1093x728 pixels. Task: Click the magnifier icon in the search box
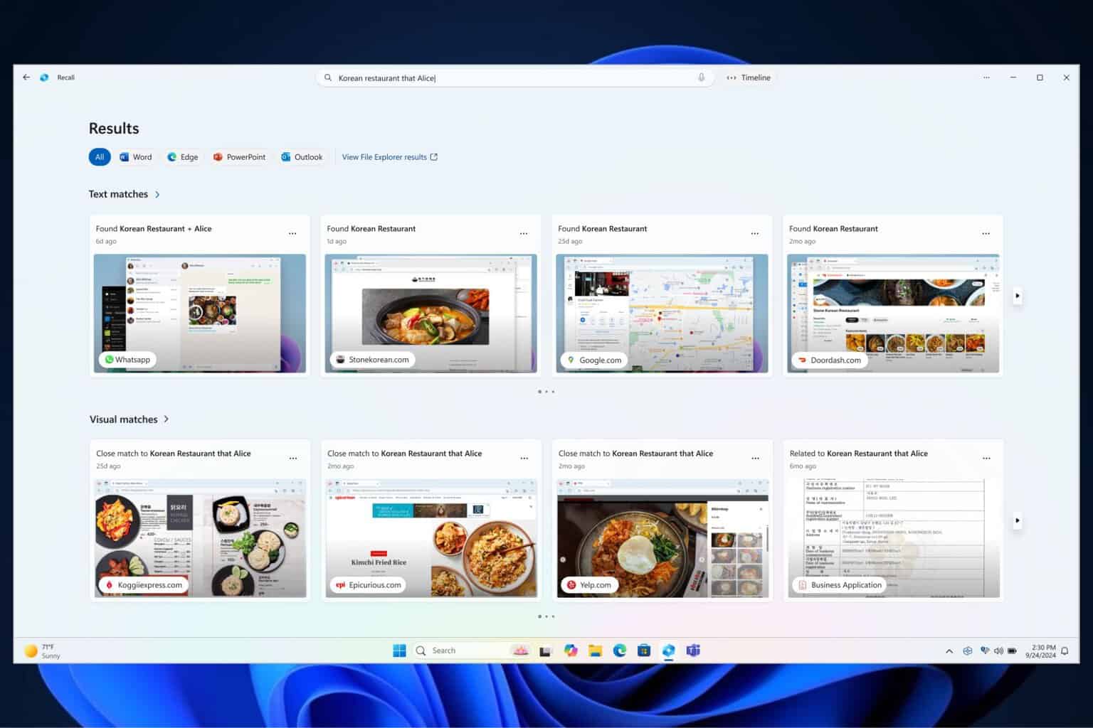pyautogui.click(x=328, y=77)
